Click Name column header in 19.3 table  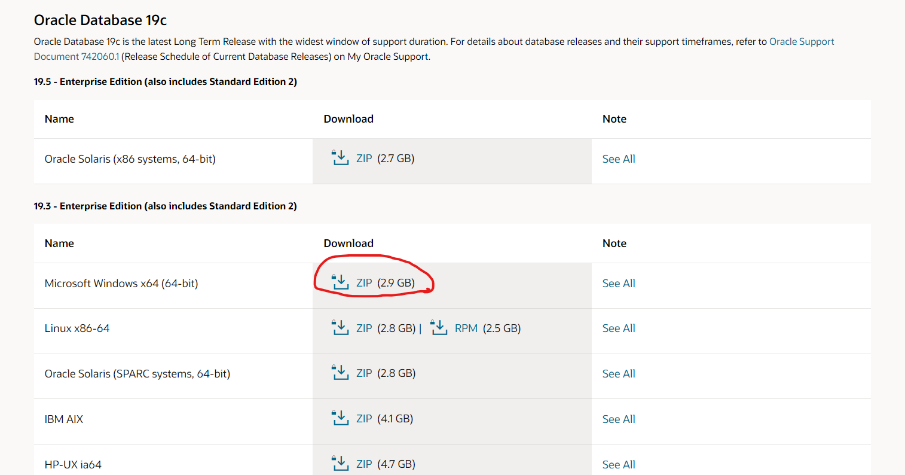click(59, 243)
